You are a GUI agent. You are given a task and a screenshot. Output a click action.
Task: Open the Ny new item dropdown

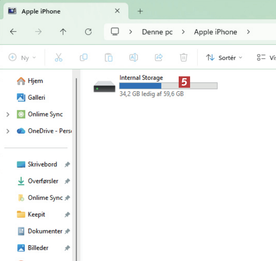(22, 58)
